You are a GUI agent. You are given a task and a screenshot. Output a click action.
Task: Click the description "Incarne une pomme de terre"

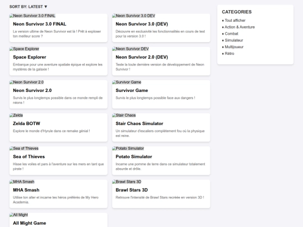coord(160,166)
